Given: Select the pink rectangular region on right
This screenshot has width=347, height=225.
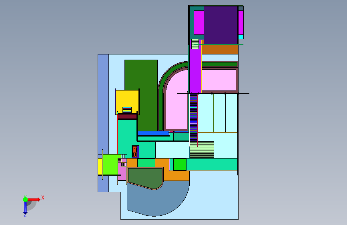Looking at the screenshot, I should (219, 80).
